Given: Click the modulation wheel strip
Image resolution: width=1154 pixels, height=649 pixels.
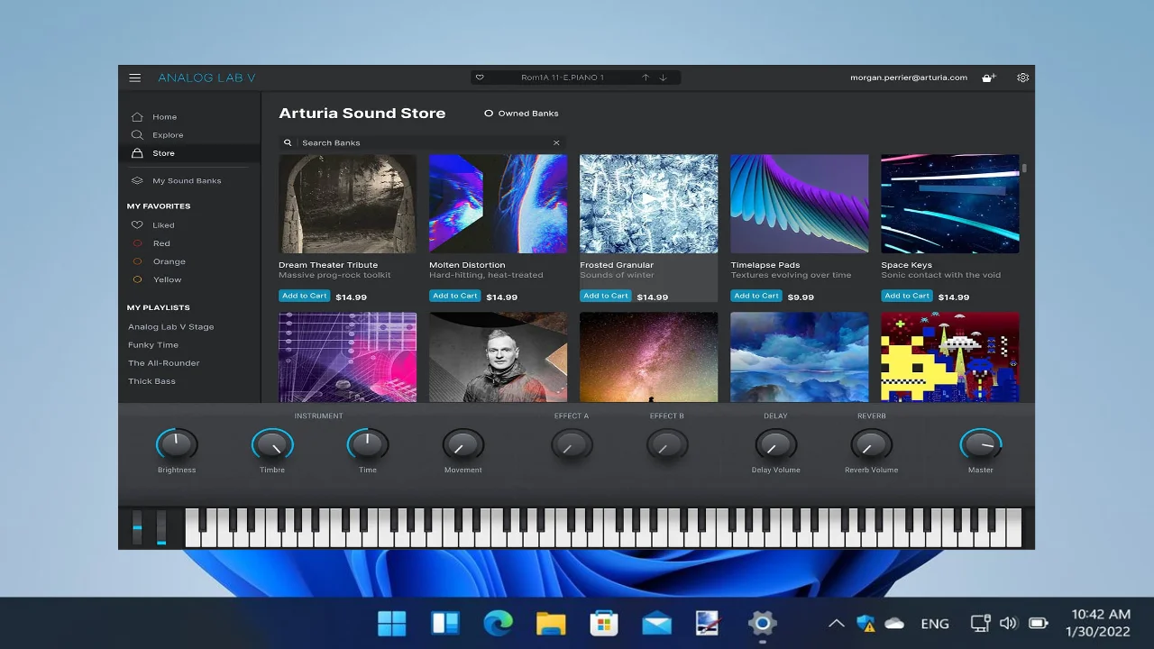Looking at the screenshot, I should pyautogui.click(x=161, y=527).
